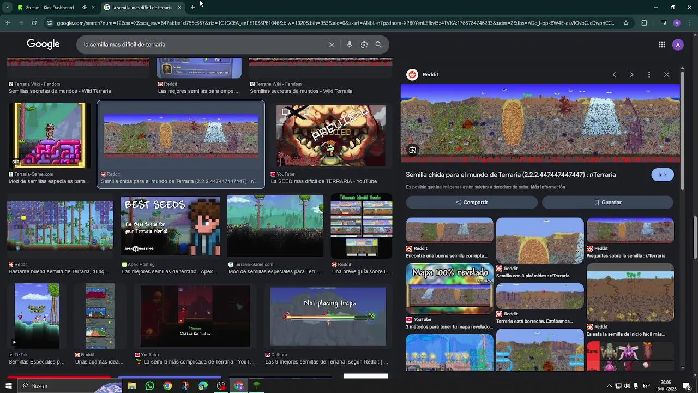Viewport: 698px width, 393px height.
Task: Open the Terraria tree icon in taskbar
Action: (x=256, y=386)
